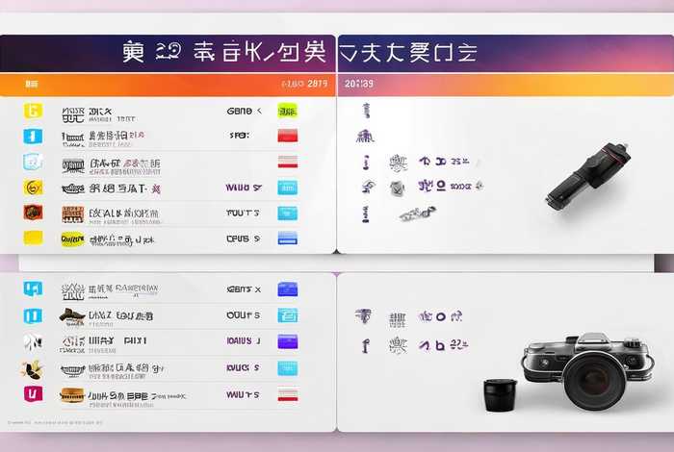This screenshot has height=452, width=674.
Task: Click the item title beside the yellow oval logo
Action: click(x=121, y=240)
